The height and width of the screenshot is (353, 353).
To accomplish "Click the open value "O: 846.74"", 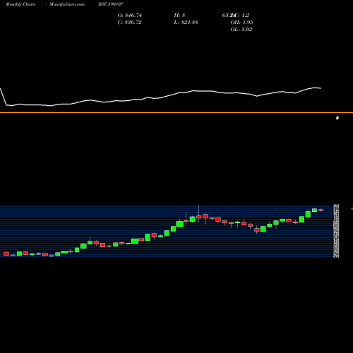I will pyautogui.click(x=130, y=16).
